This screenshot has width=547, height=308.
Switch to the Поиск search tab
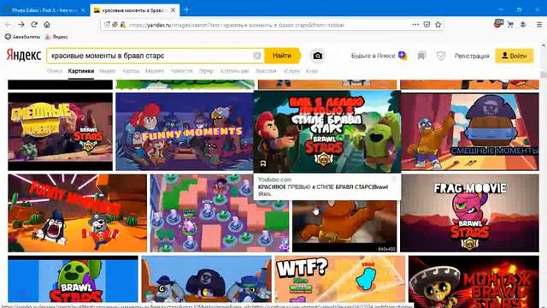(55, 71)
